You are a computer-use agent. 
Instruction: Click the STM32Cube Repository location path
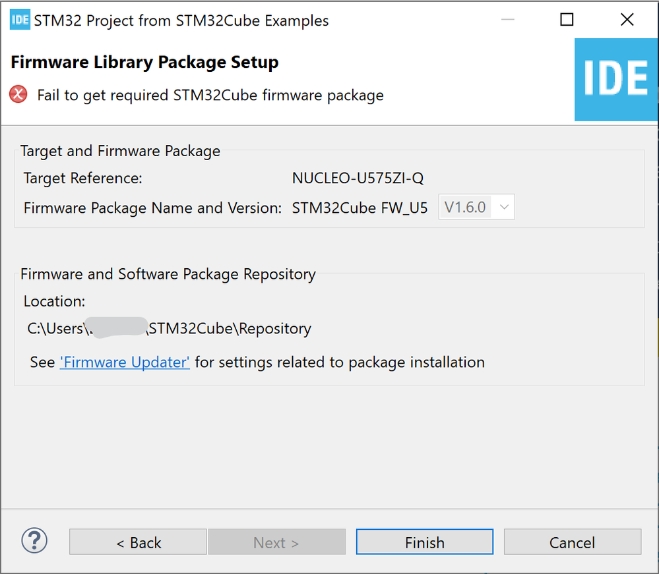pos(169,328)
